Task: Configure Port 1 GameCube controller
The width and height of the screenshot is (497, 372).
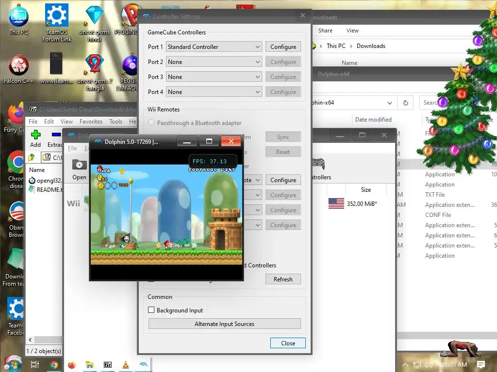Action: click(x=283, y=47)
